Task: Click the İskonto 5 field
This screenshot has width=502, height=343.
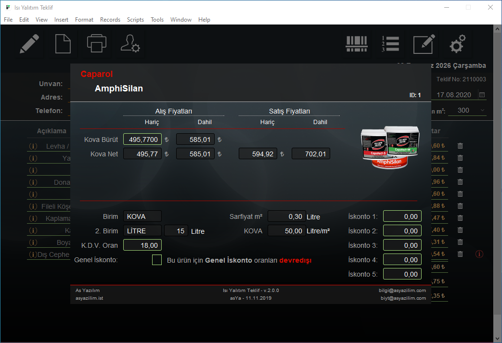Action: point(402,274)
